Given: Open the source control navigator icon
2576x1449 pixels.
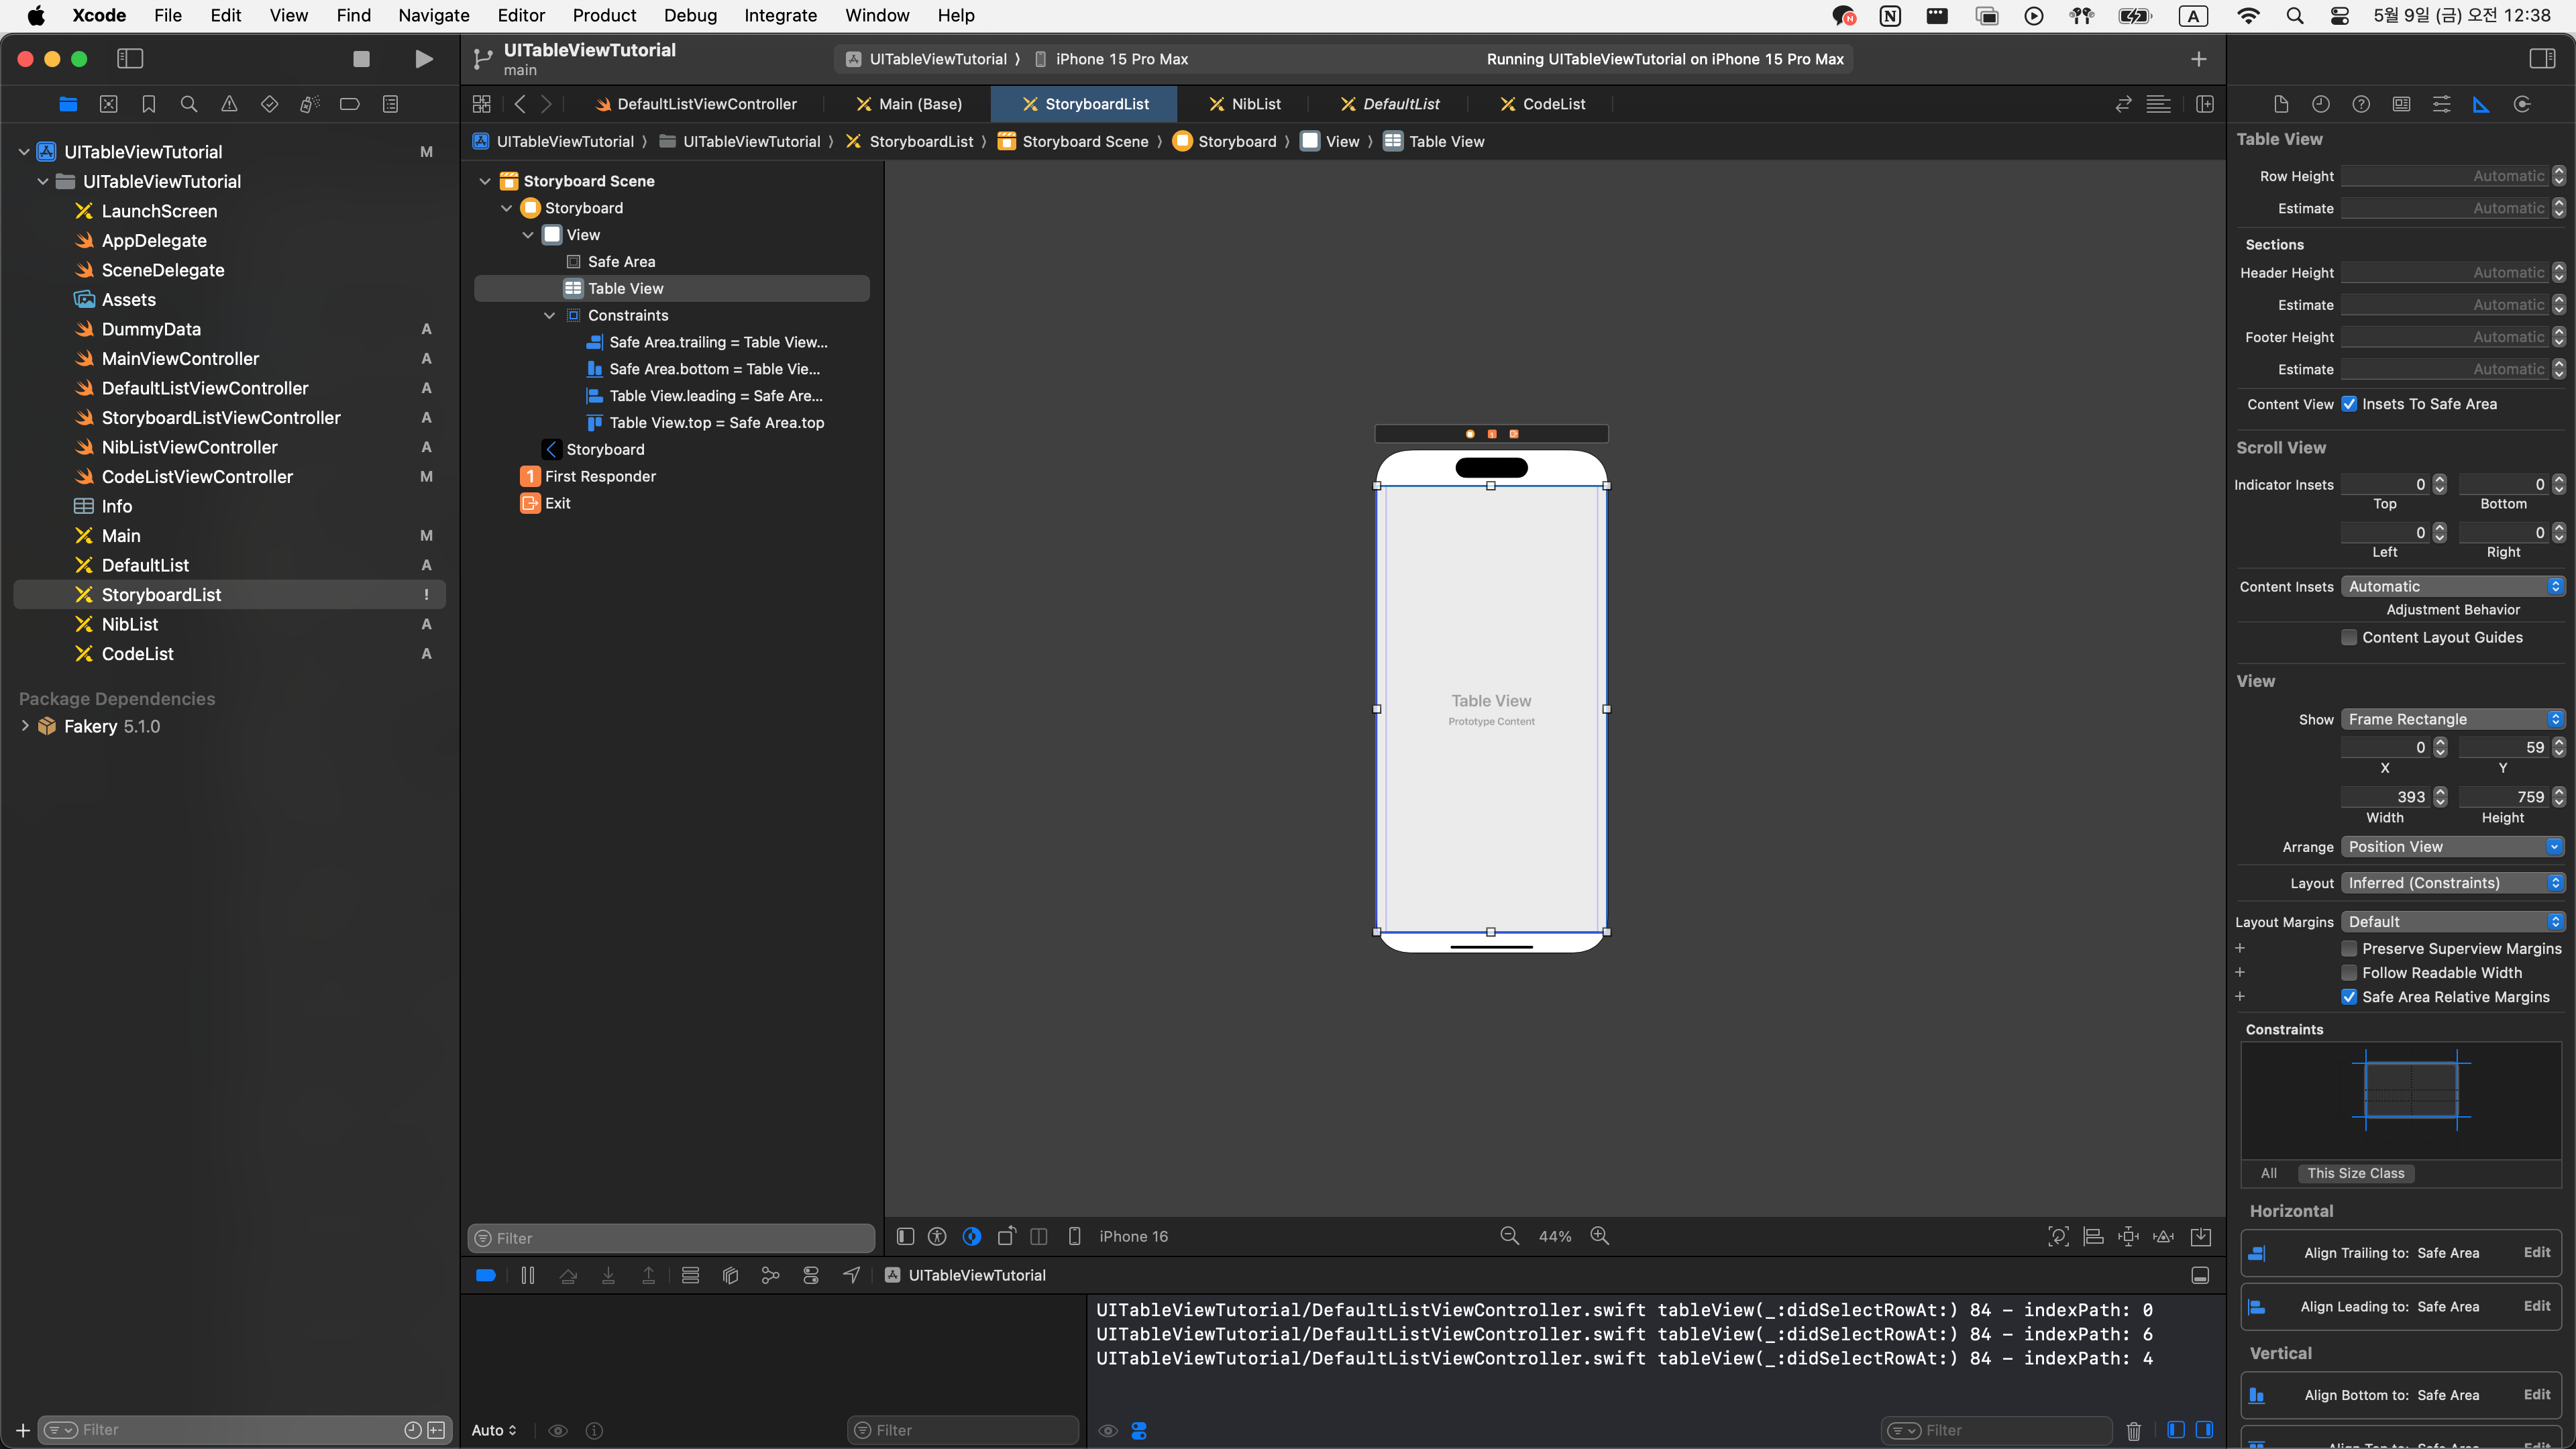Looking at the screenshot, I should (109, 104).
